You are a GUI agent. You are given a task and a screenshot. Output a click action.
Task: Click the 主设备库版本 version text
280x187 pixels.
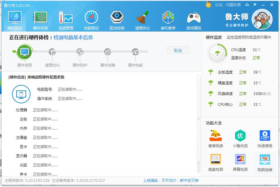(x=78, y=181)
